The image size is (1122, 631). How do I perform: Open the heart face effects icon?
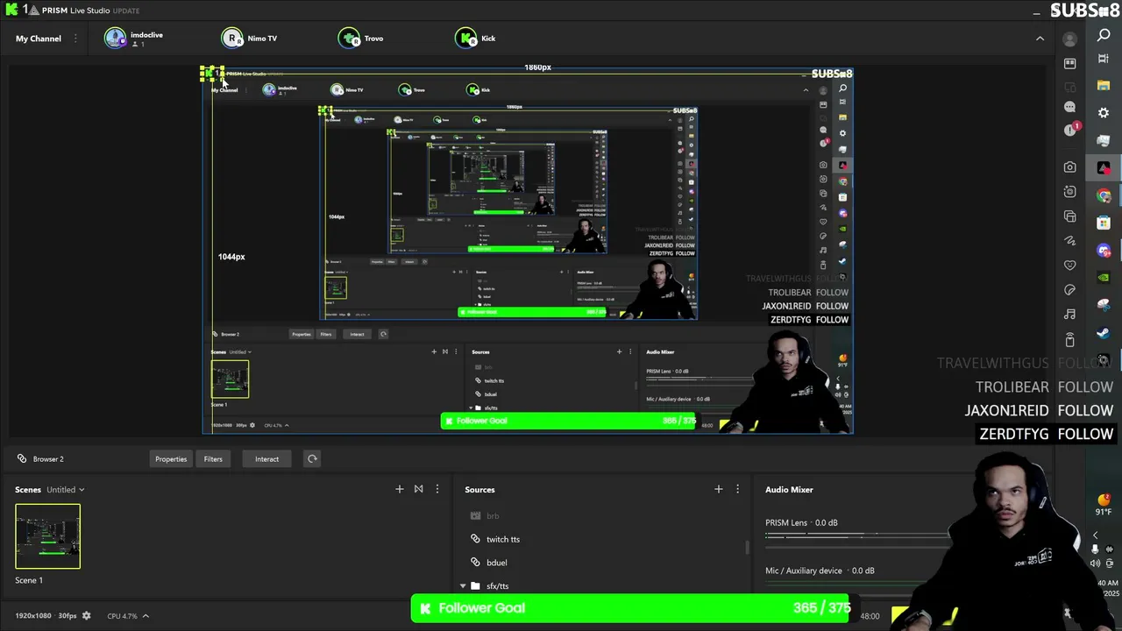click(1069, 265)
